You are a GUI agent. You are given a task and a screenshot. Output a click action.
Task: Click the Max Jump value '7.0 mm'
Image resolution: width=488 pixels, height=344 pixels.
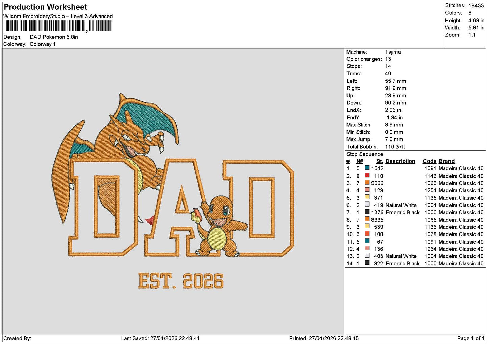394,139
